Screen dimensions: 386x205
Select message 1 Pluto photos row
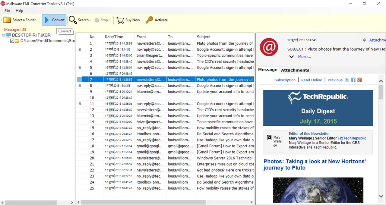pos(165,43)
